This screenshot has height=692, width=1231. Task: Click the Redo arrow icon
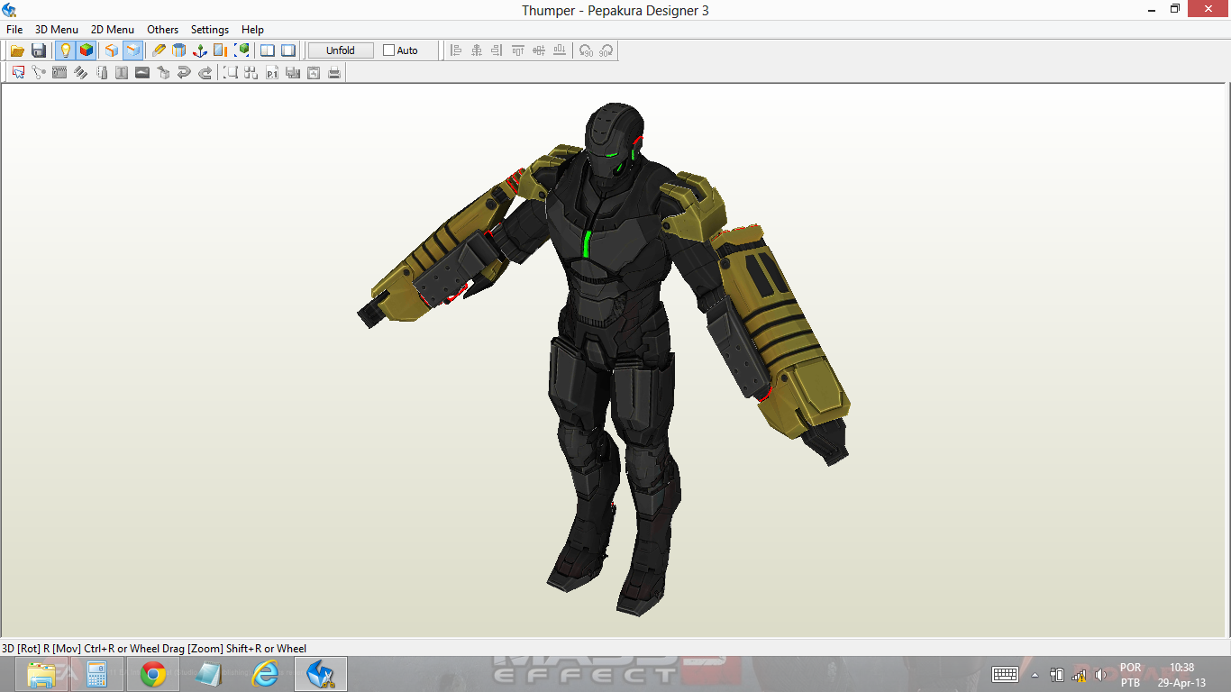point(205,72)
